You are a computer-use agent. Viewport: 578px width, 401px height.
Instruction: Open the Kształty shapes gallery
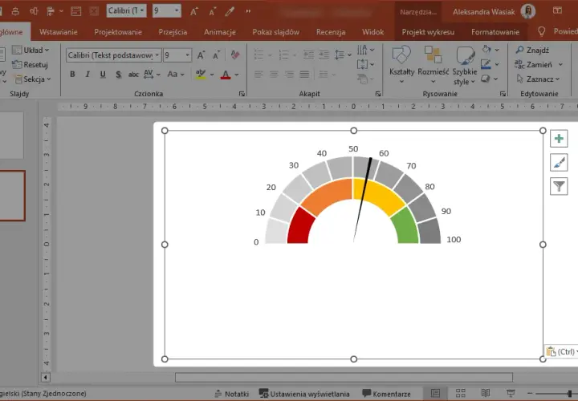pyautogui.click(x=402, y=65)
